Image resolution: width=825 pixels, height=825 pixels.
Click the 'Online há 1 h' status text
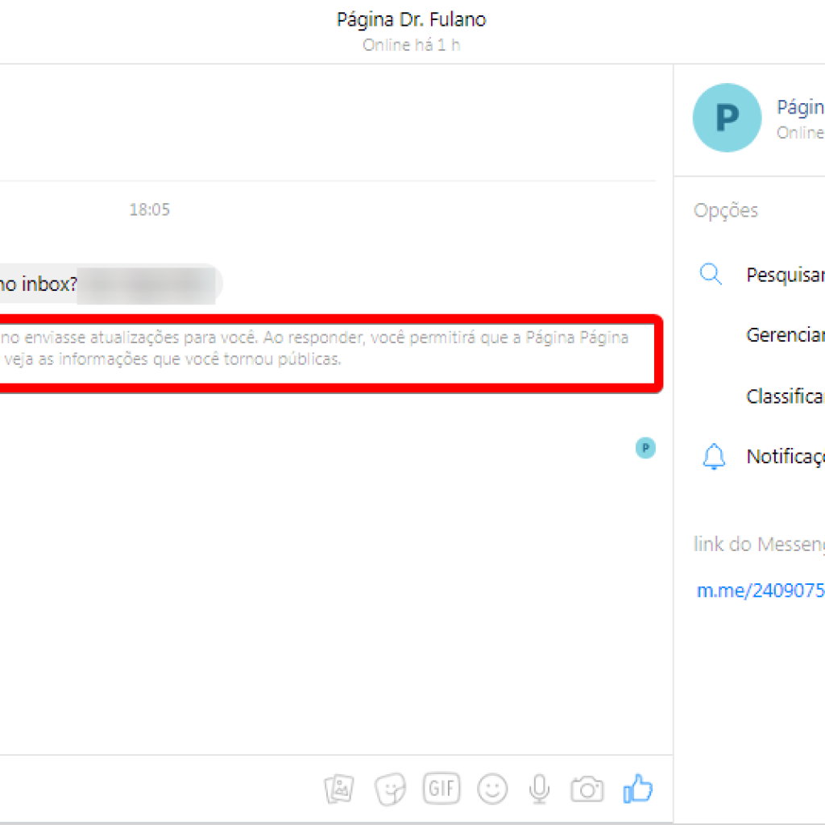(412, 45)
